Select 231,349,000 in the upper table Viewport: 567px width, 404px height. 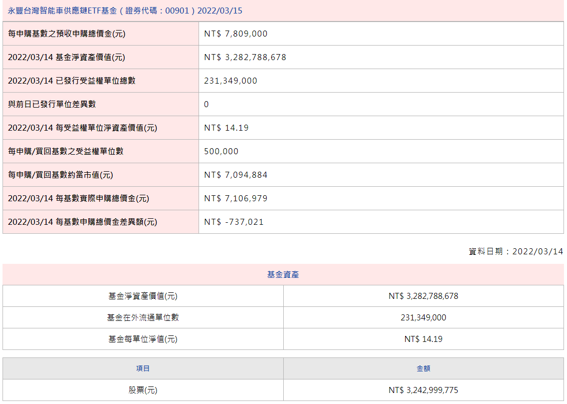tap(231, 81)
